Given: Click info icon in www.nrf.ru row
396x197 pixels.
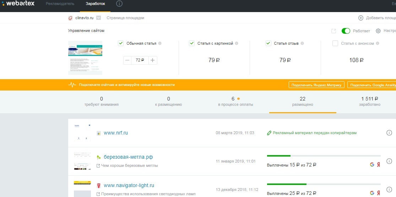Looking at the screenshot, I should click(389, 133).
